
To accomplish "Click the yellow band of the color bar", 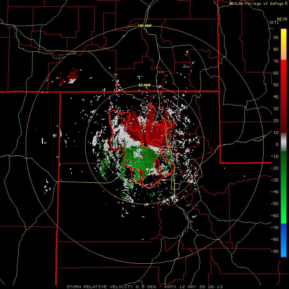I will coord(284,44).
